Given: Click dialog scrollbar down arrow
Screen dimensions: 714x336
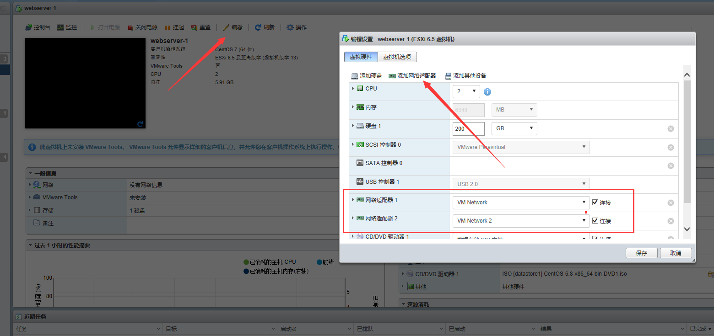Looking at the screenshot, I should 687,229.
